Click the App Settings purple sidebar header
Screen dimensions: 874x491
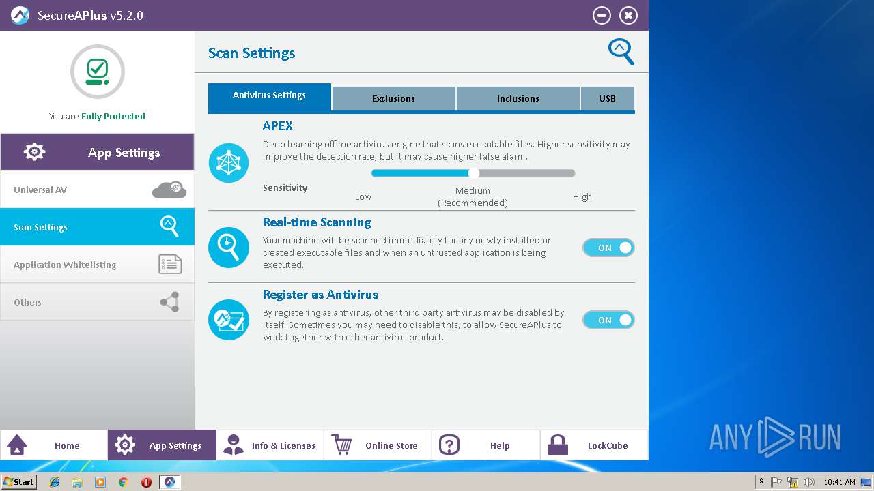(x=97, y=152)
